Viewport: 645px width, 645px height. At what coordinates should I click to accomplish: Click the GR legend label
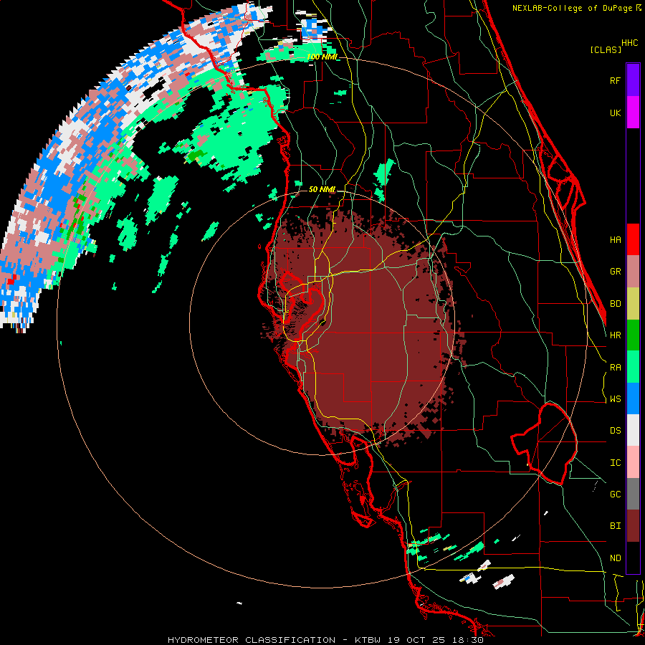(615, 272)
